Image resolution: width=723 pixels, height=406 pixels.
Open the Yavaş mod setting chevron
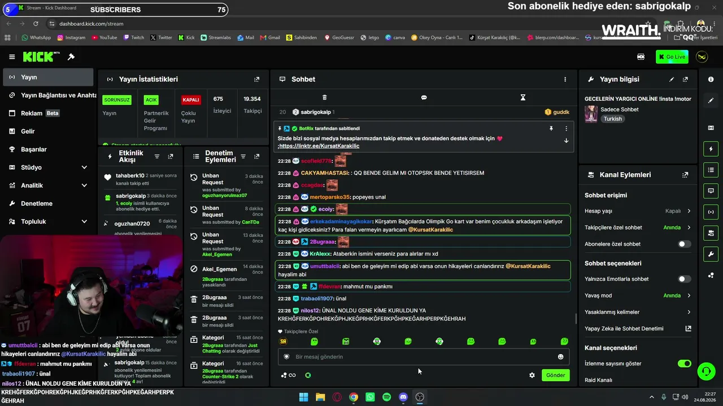coord(689,295)
